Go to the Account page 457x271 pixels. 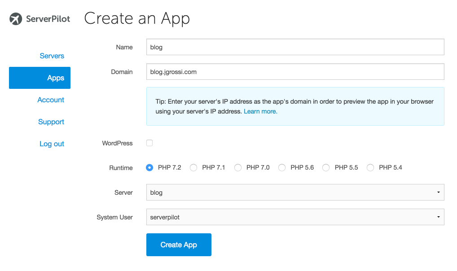tap(51, 100)
